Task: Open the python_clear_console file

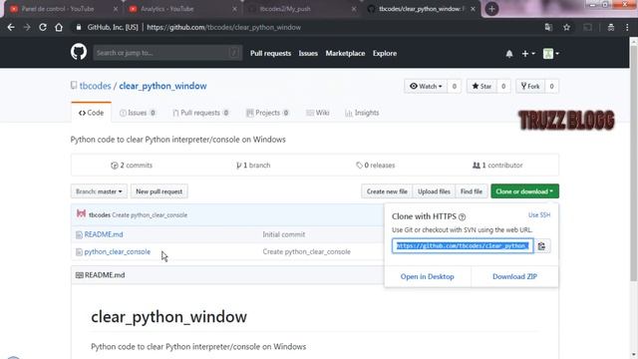Action: [x=118, y=251]
